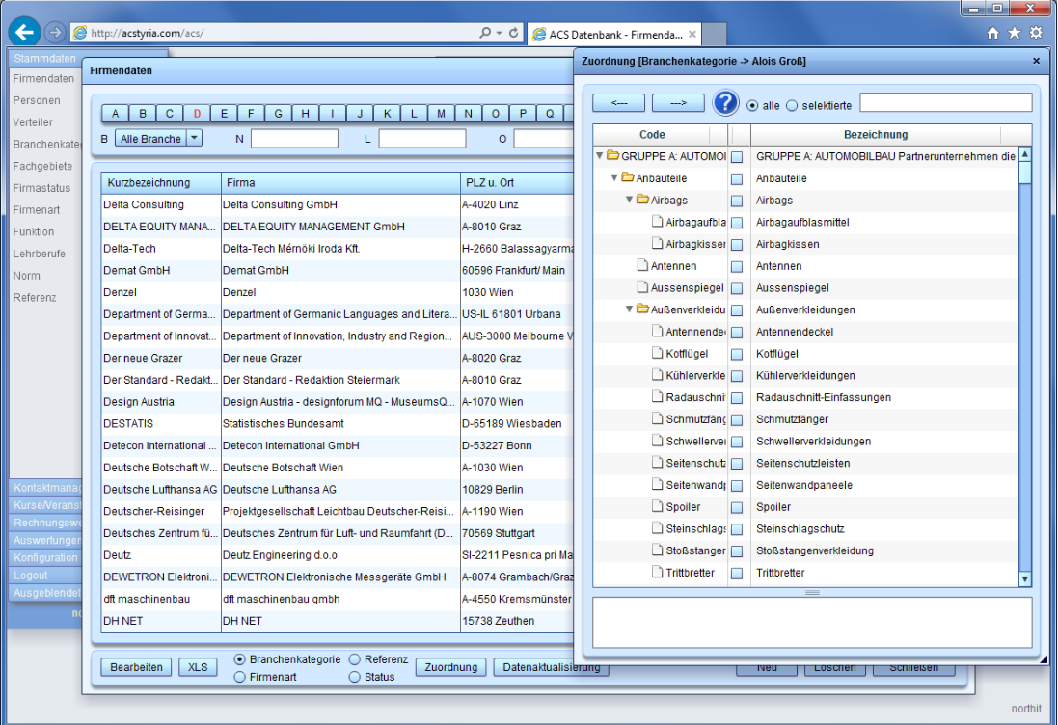Check the Airbags checkbox
1058x725 pixels.
point(737,201)
